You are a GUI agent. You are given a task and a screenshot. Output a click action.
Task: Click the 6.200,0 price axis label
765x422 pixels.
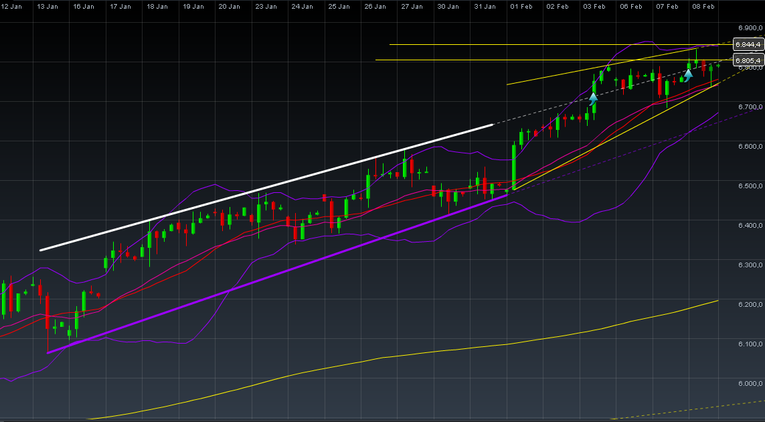pos(750,305)
